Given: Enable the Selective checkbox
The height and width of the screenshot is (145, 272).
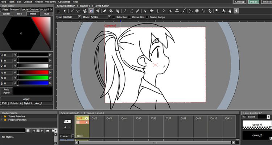Looking at the screenshot, I should pos(114,17).
